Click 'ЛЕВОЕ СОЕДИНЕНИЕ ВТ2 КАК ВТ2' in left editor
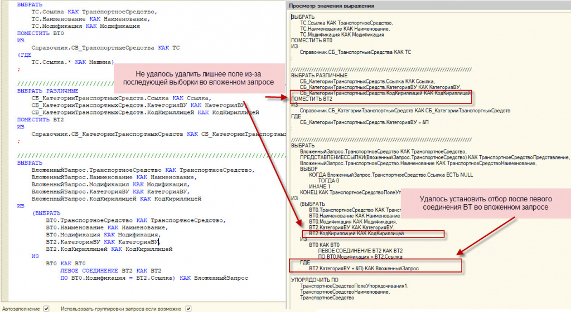The image size is (571, 312). tap(111, 271)
